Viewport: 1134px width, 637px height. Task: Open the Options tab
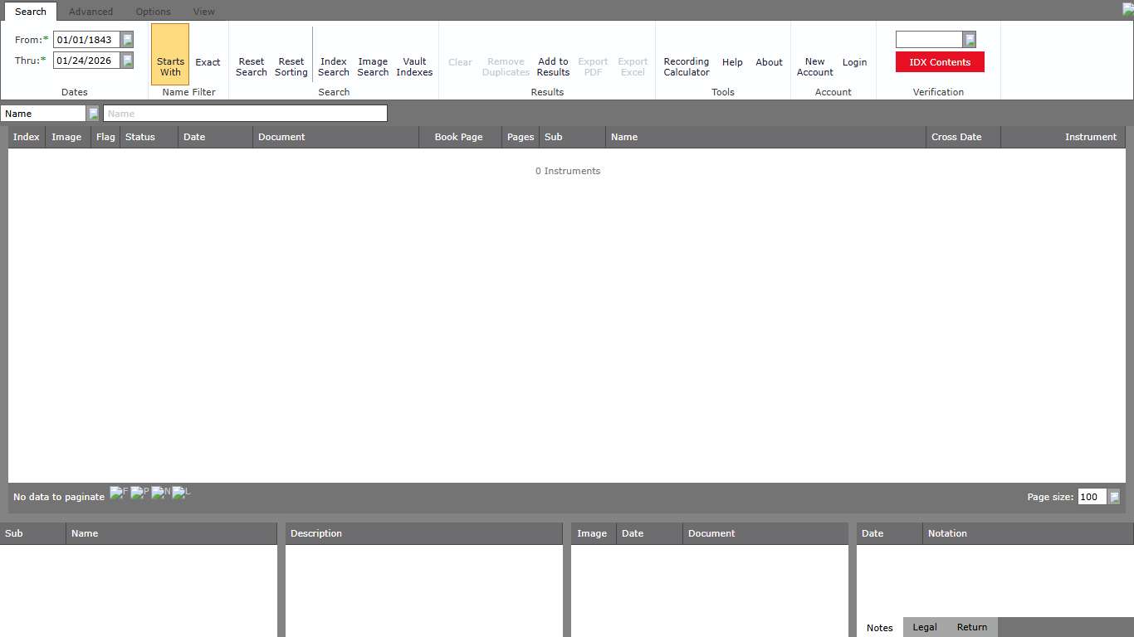click(154, 12)
